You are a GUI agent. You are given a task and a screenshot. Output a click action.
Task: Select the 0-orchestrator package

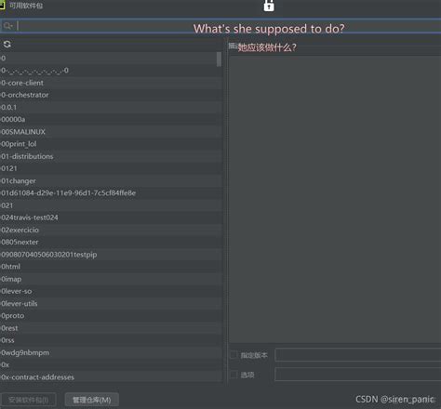[x=111, y=95]
